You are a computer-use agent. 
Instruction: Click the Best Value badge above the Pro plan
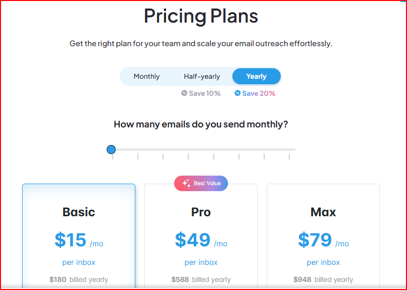[201, 183]
